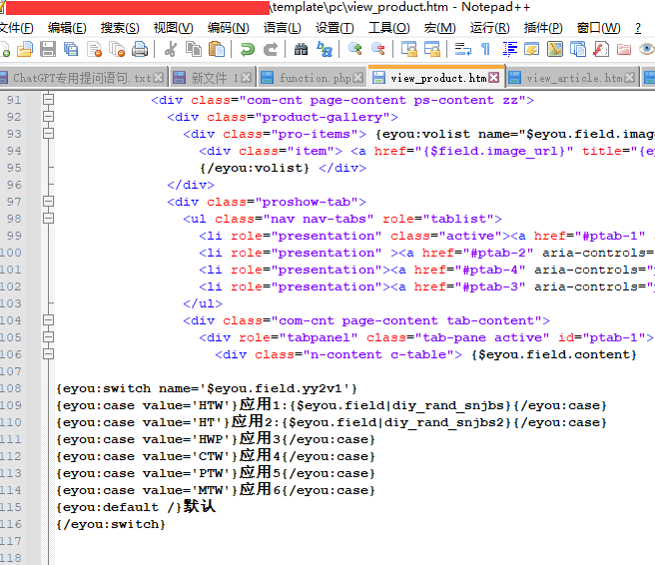
Task: Toggle Show All Characters pilcrow icon
Action: [x=485, y=49]
